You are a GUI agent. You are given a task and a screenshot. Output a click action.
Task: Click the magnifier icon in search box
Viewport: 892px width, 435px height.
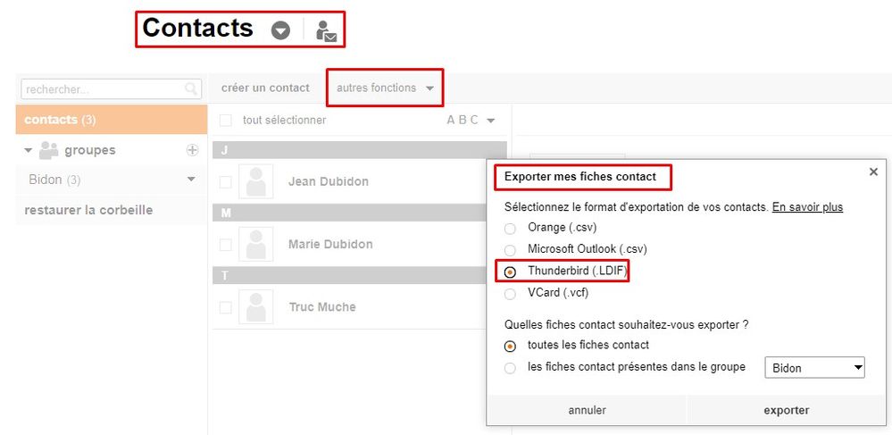click(191, 88)
